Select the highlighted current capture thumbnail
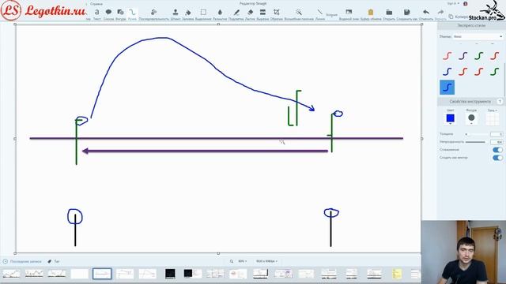 tap(102, 274)
